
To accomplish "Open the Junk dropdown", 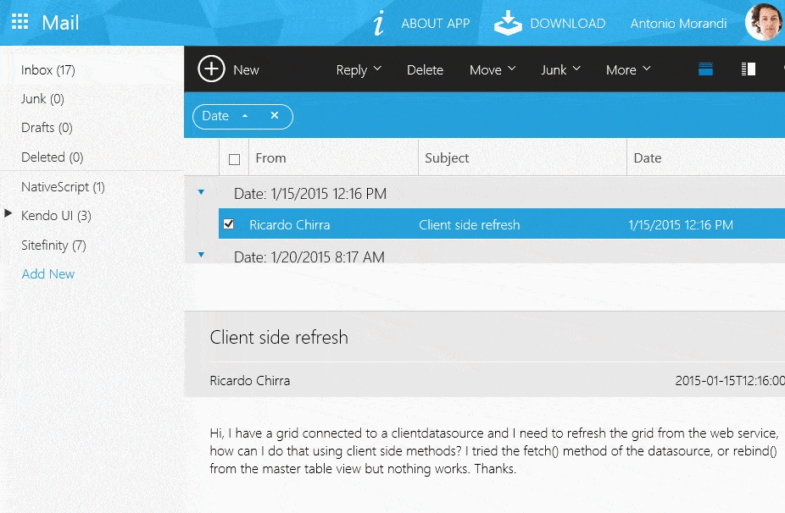I will click(x=560, y=69).
